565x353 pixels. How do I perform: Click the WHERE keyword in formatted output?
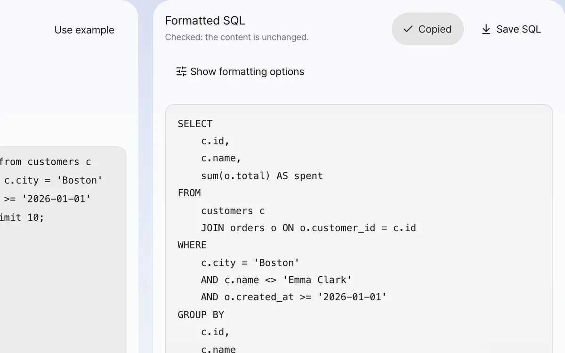point(192,245)
